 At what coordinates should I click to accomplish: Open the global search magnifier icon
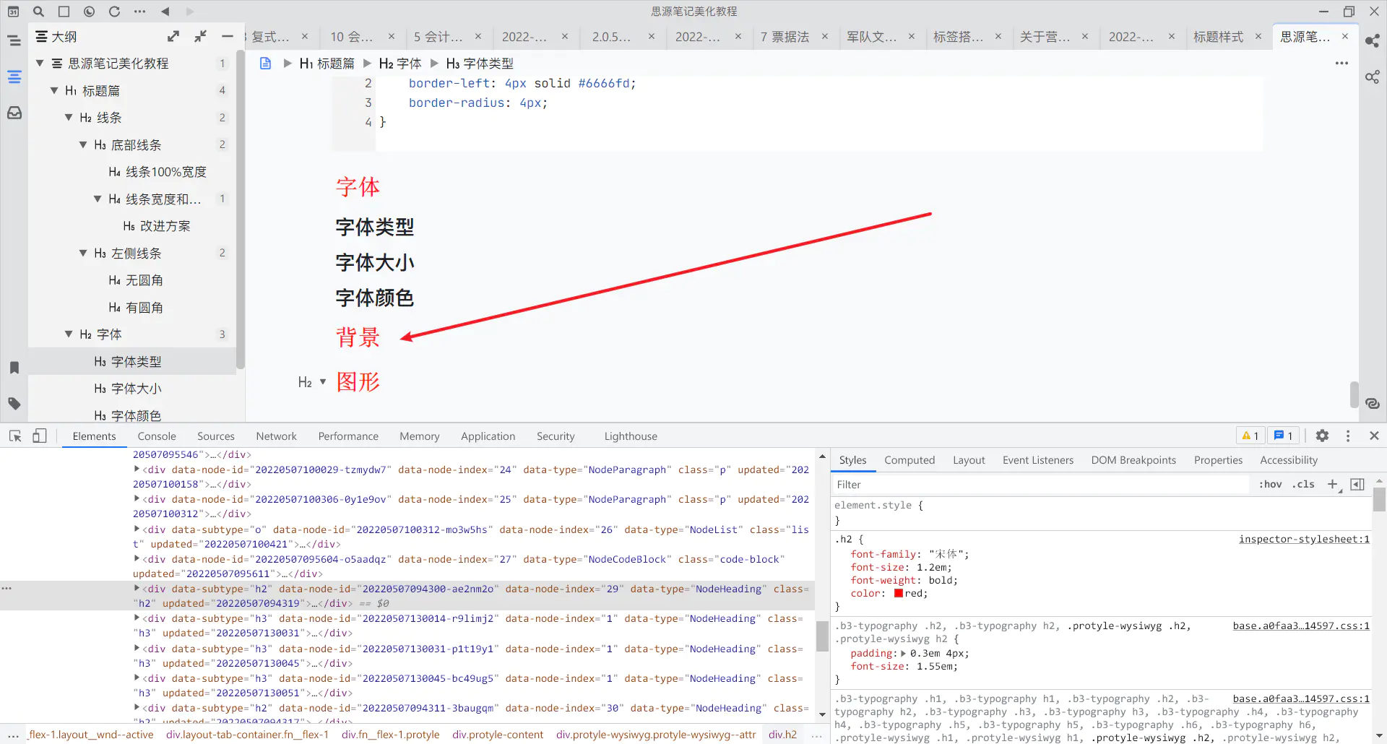(39, 12)
